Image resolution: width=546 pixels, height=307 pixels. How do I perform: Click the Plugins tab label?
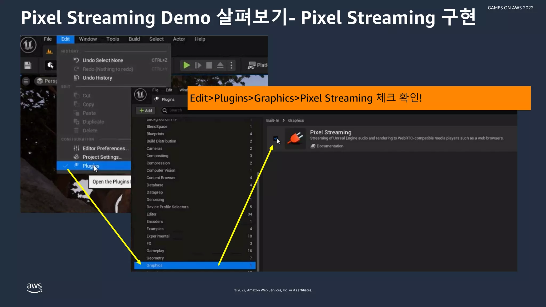(x=168, y=99)
